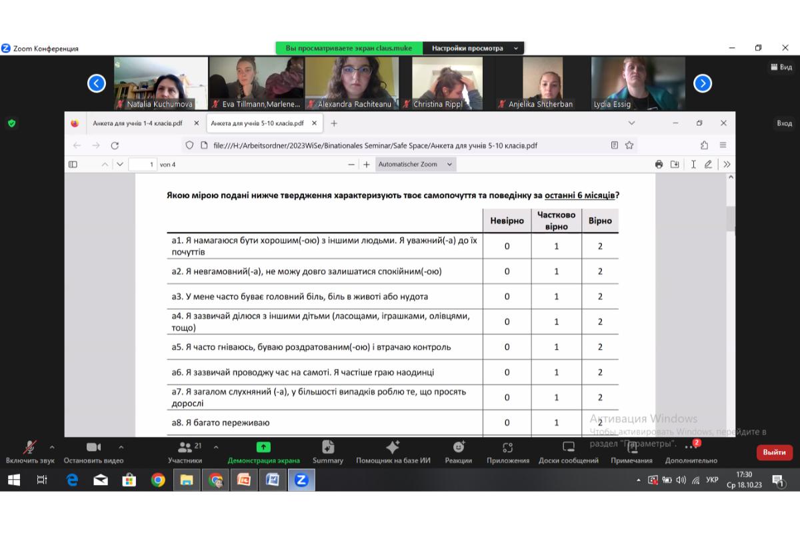Show next video participants with right arrow

point(703,83)
